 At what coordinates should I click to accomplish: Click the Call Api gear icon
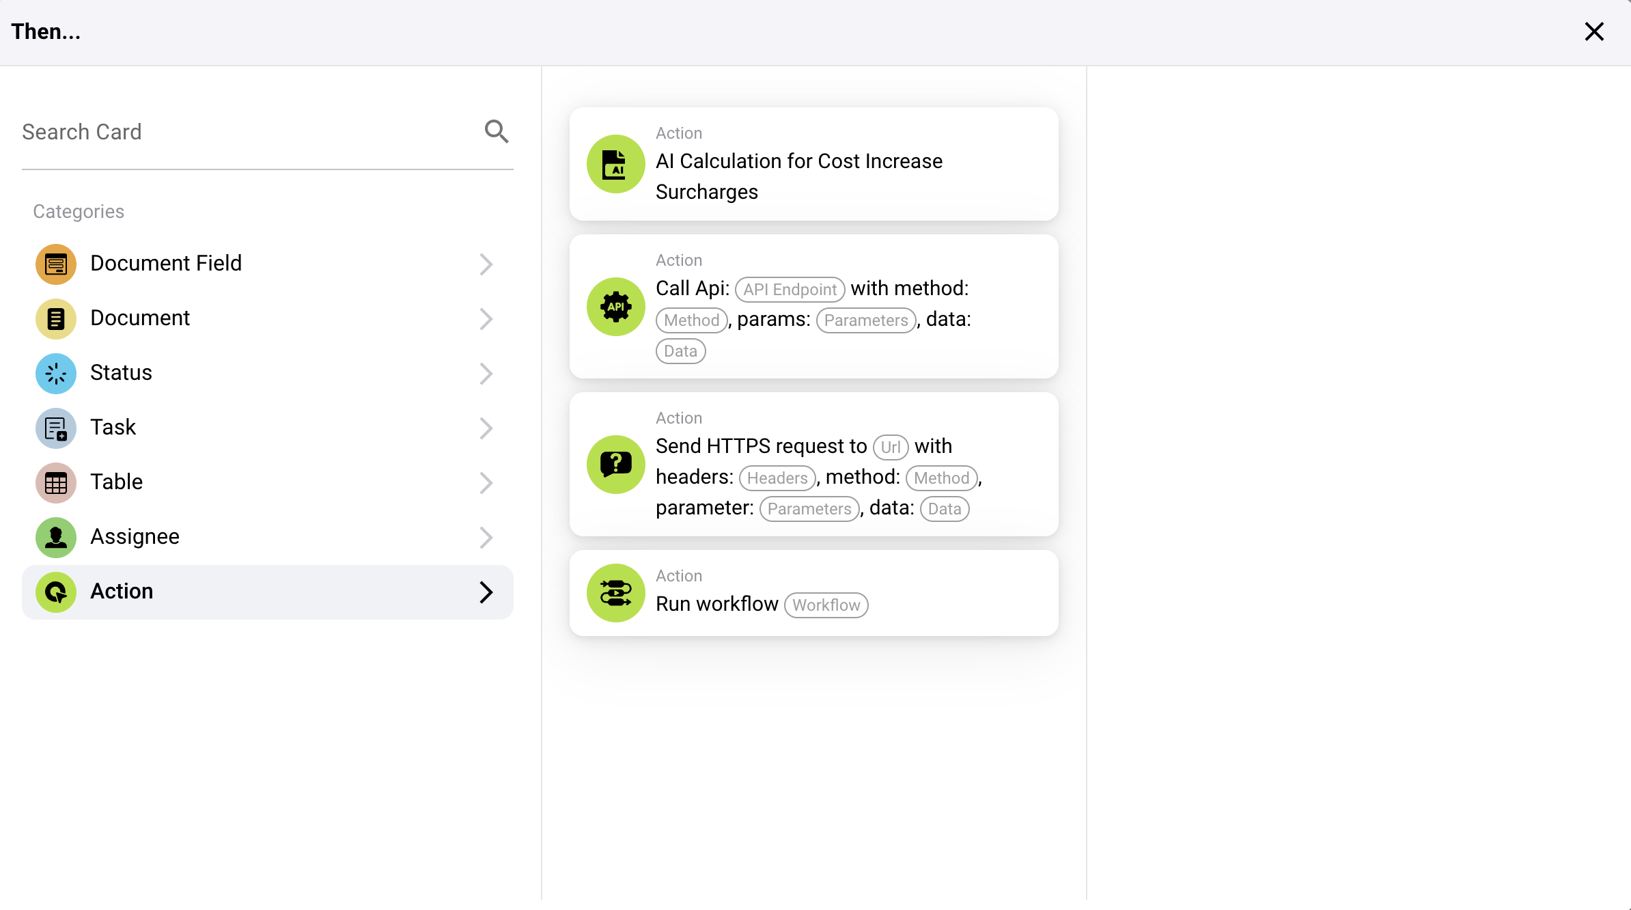(615, 306)
